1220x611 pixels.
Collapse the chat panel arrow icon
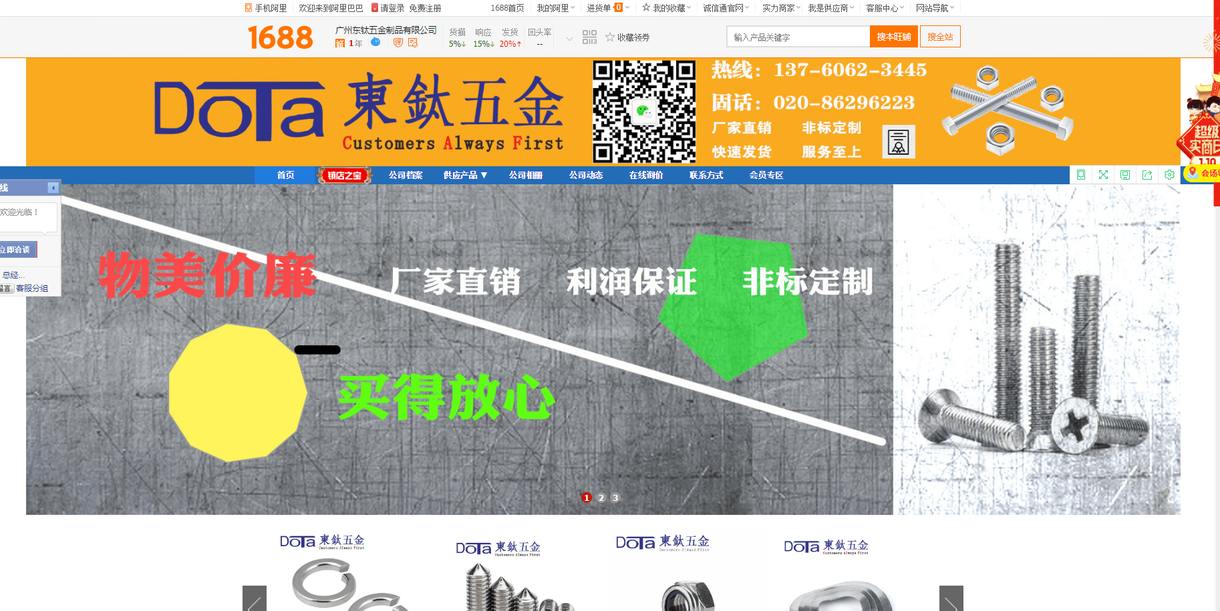pyautogui.click(x=53, y=188)
